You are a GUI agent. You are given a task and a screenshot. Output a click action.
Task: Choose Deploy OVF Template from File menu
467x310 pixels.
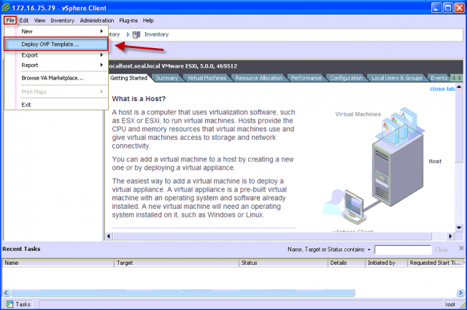(56, 44)
